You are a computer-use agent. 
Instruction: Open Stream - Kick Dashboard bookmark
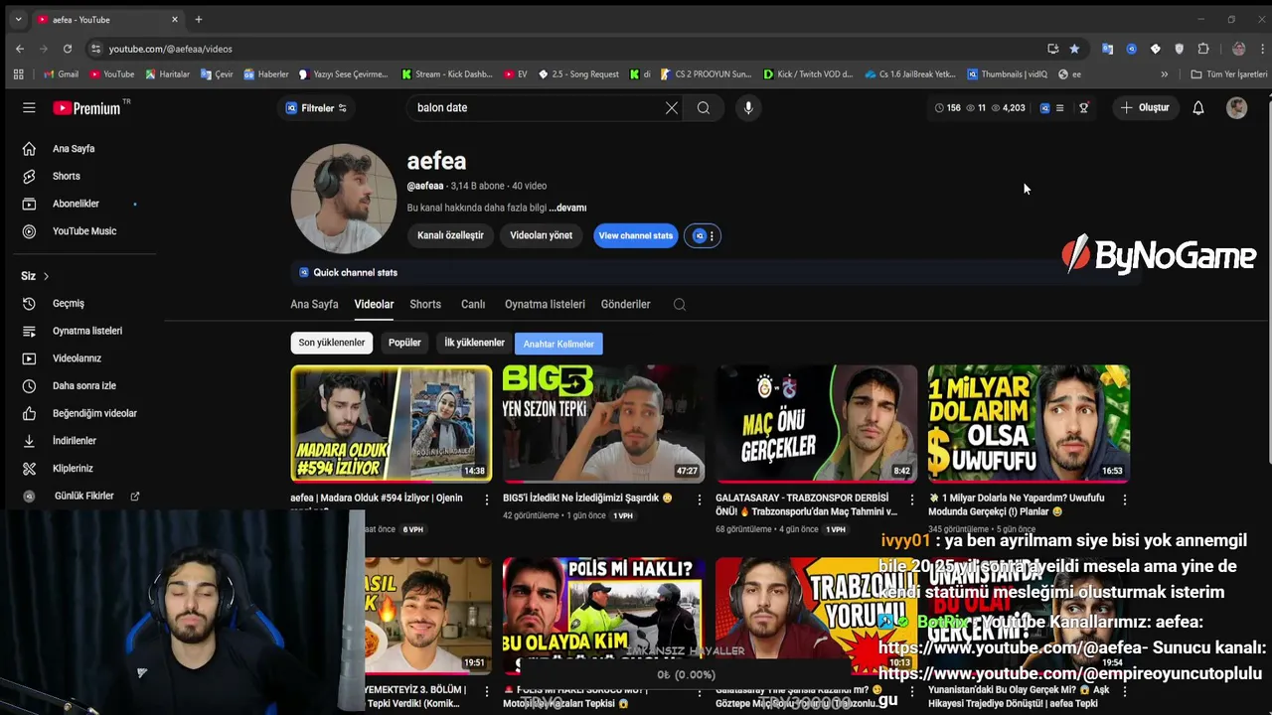pos(447,74)
